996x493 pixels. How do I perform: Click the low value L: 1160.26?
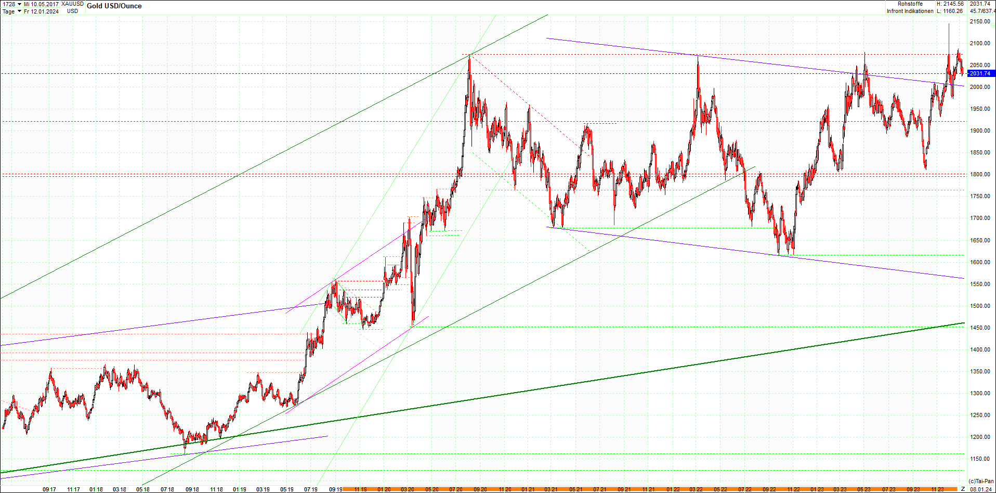[x=950, y=11]
